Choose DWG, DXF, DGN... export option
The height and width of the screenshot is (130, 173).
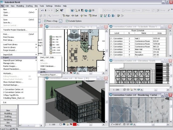49,57
